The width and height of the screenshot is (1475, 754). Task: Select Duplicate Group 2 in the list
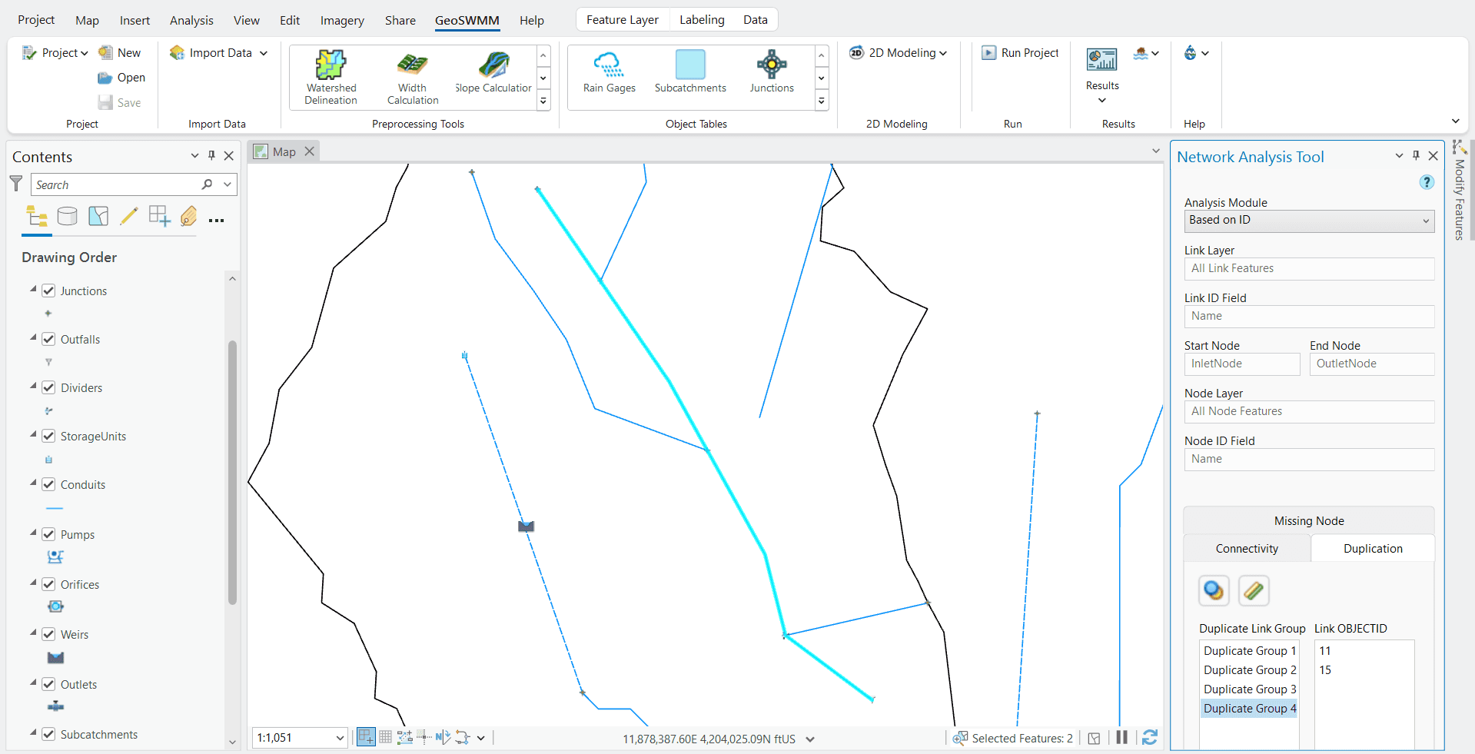pyautogui.click(x=1249, y=669)
